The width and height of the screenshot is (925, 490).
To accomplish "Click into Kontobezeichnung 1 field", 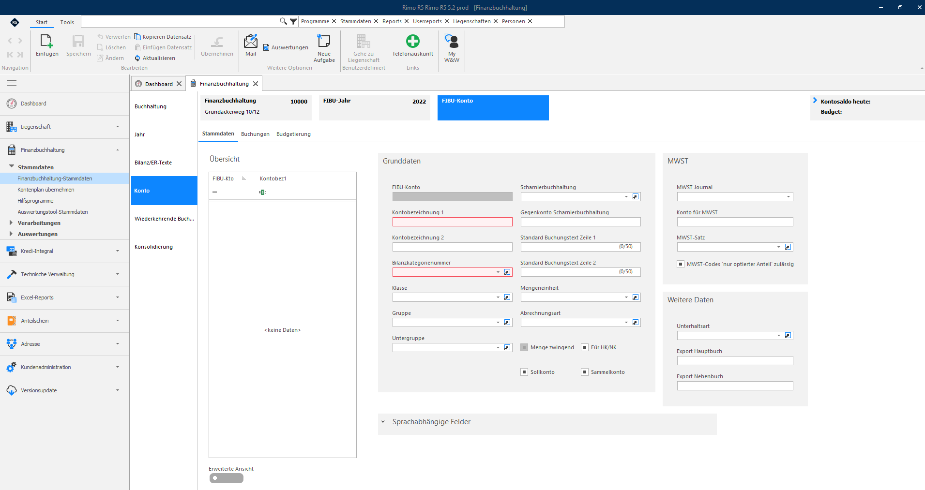I will (x=452, y=222).
